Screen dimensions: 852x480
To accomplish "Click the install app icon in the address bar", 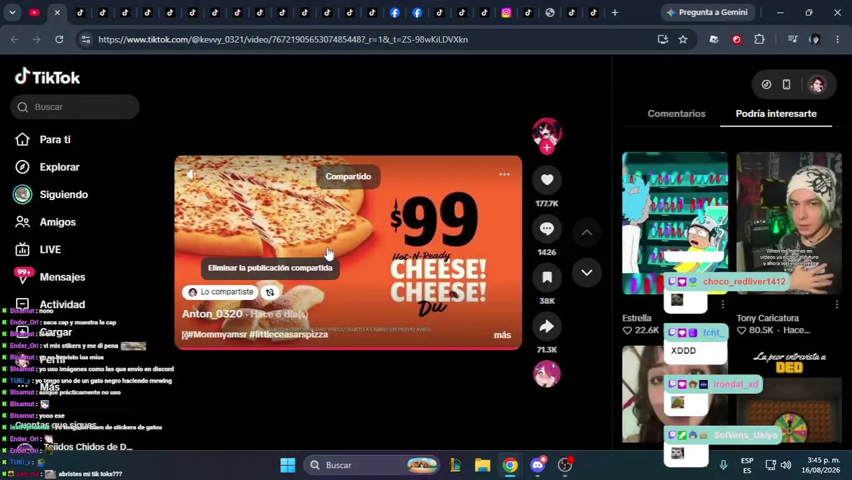I will (663, 39).
